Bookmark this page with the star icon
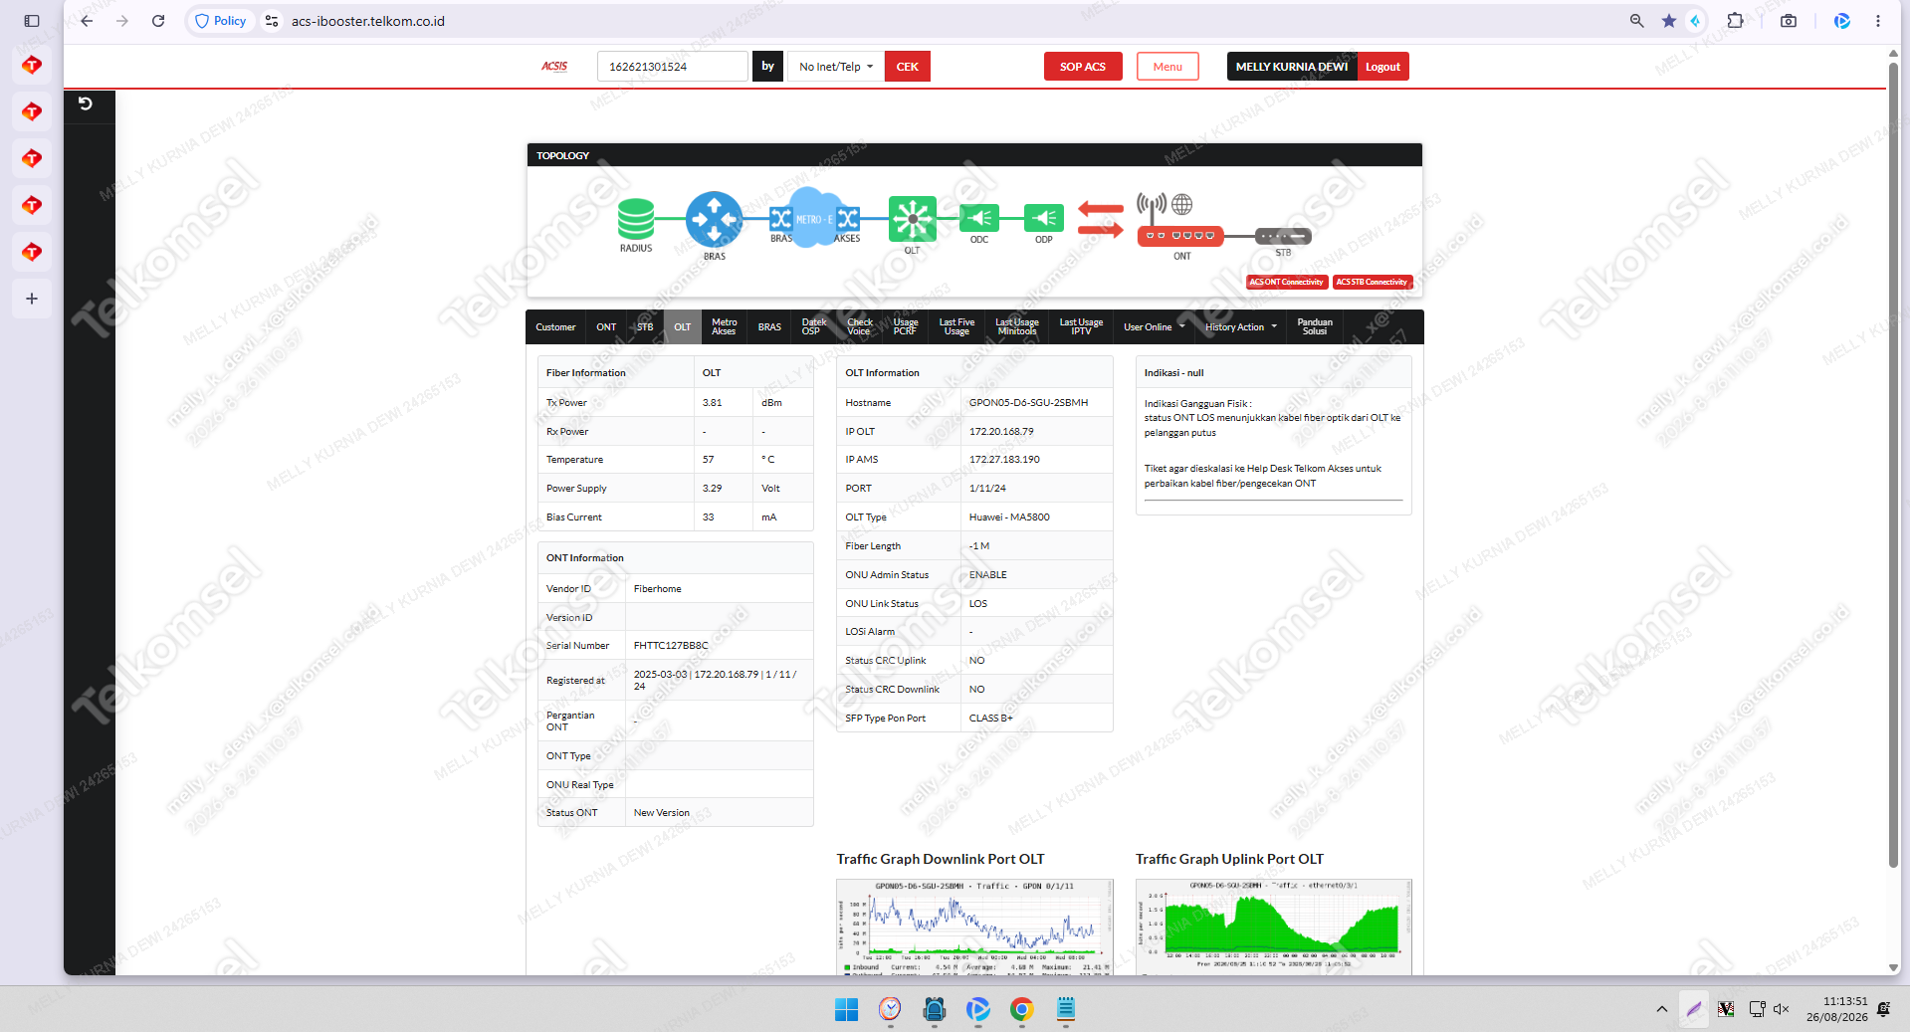Image resolution: width=1910 pixels, height=1032 pixels. click(1669, 21)
